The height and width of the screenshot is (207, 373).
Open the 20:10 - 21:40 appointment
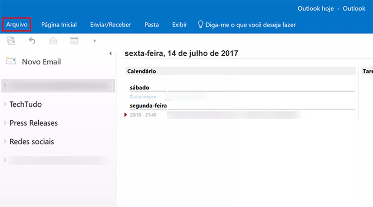coord(143,115)
